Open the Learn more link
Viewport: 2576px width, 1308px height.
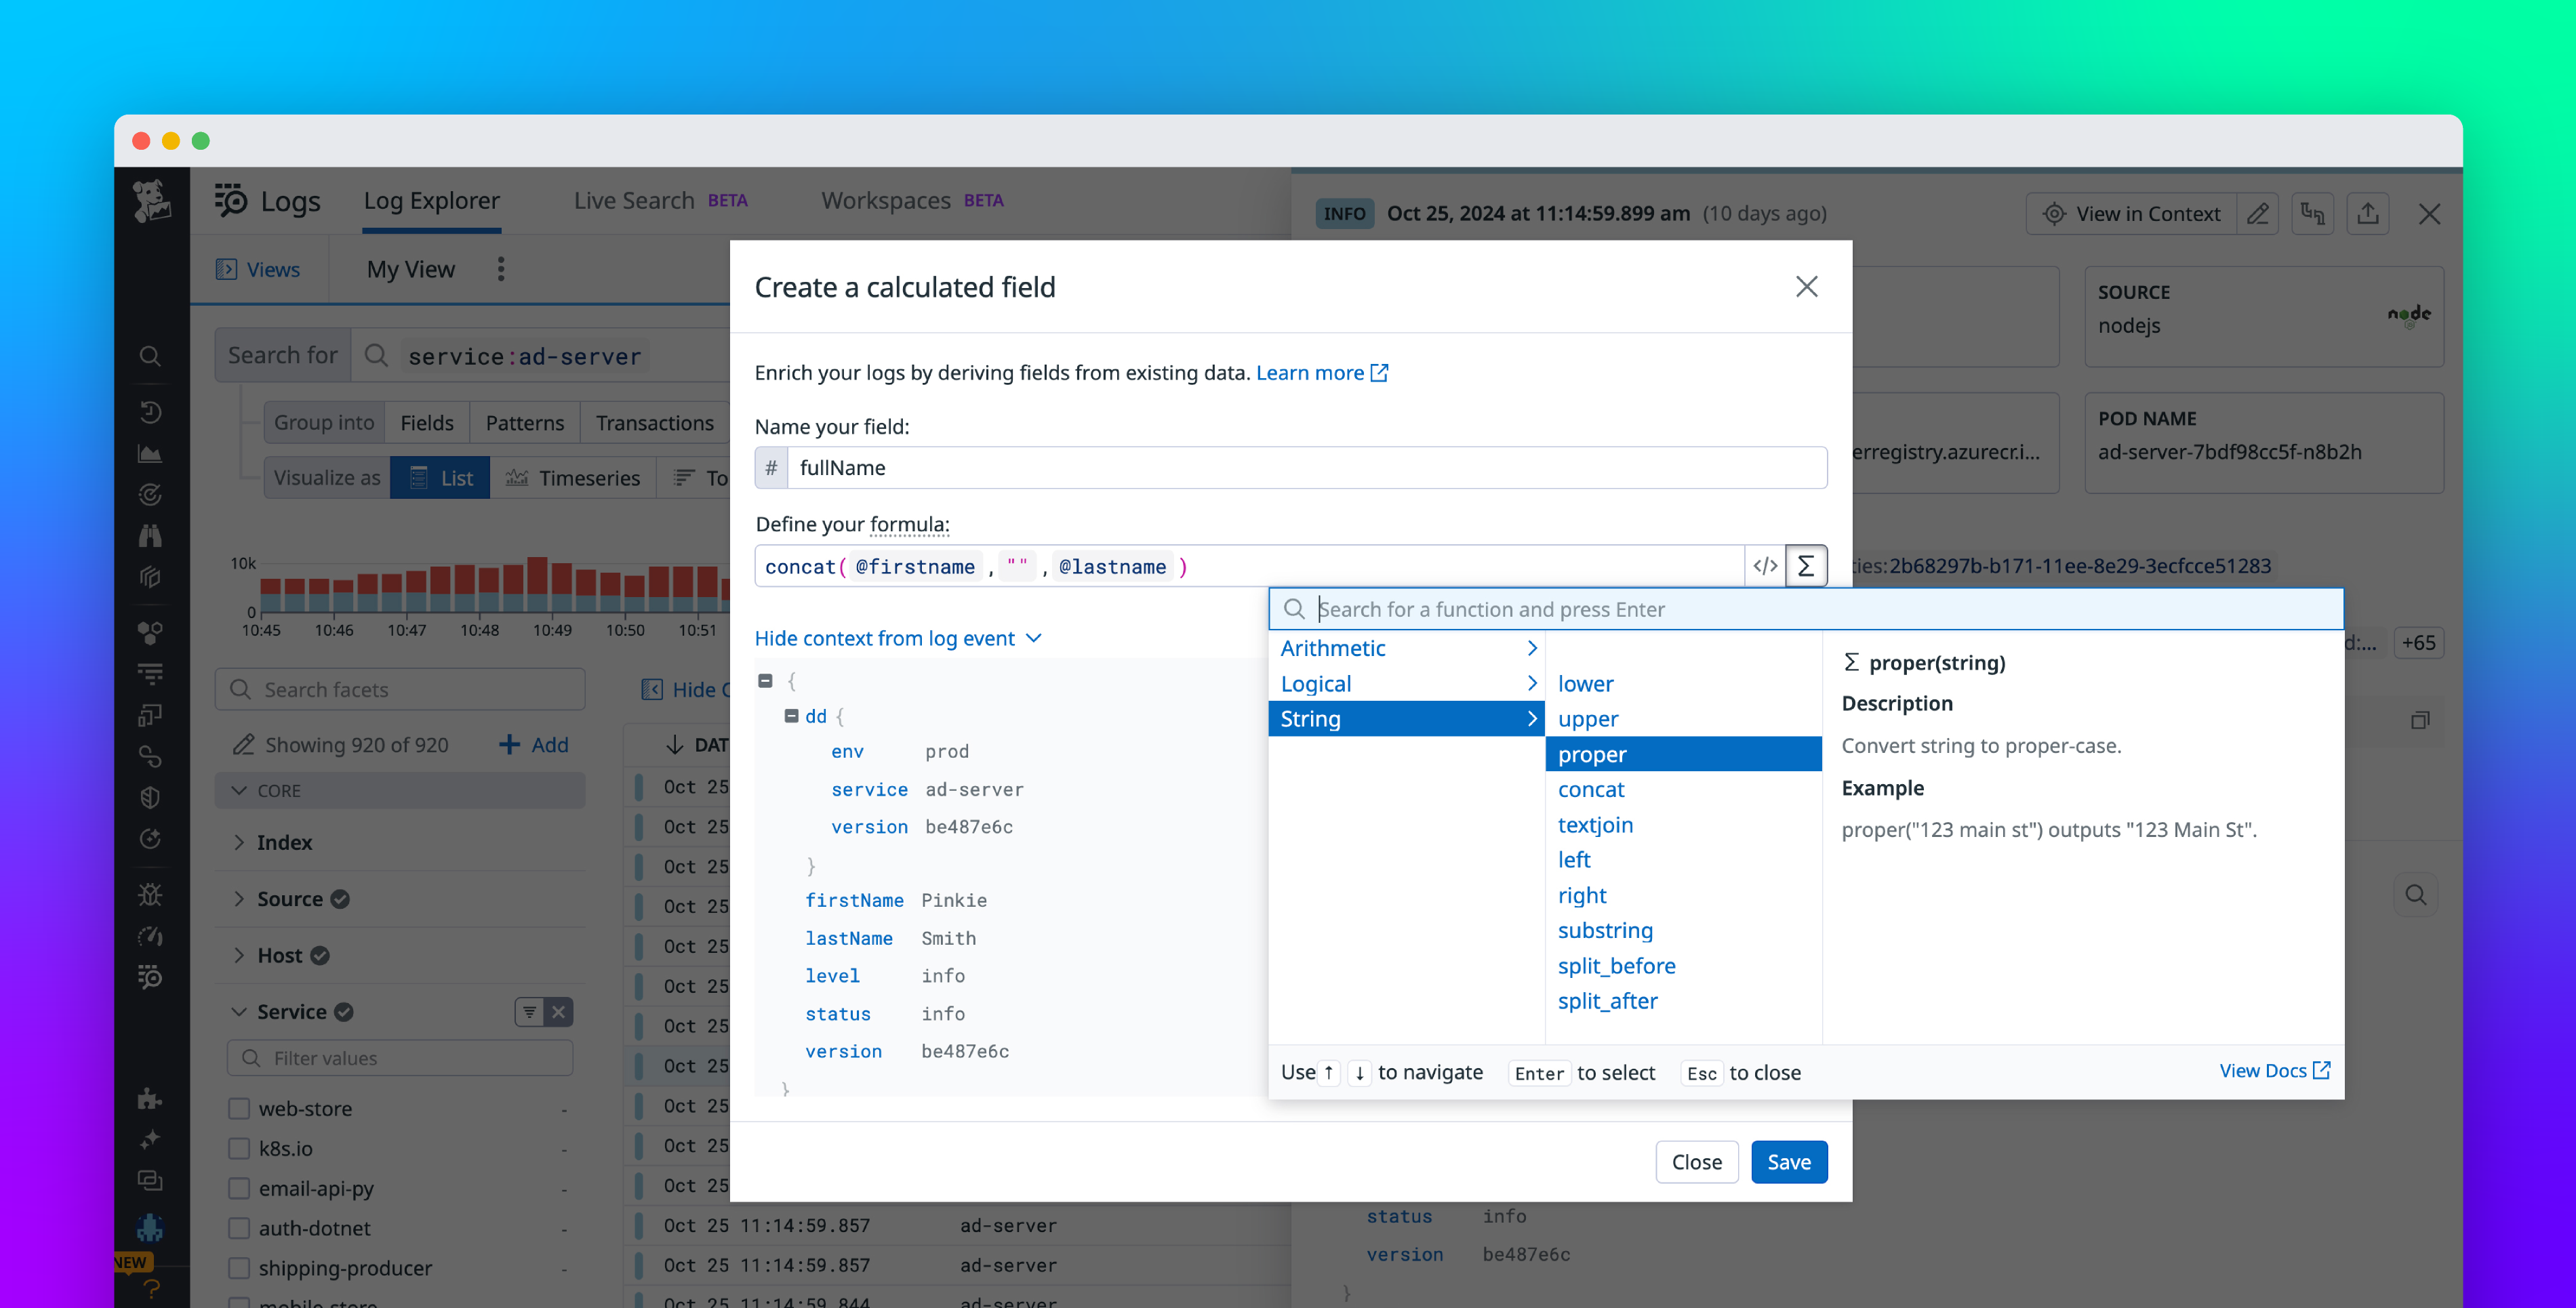[x=1311, y=372]
